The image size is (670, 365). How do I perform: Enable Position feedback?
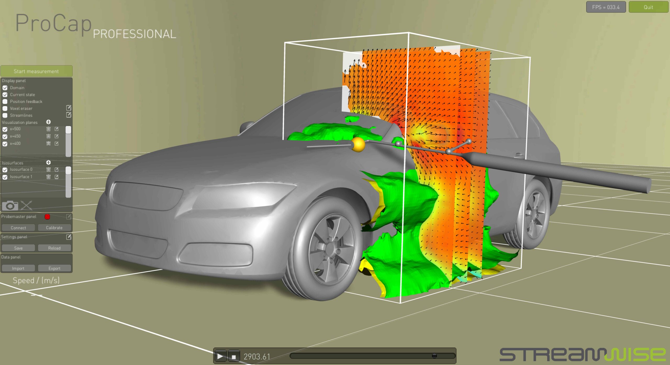(5, 102)
